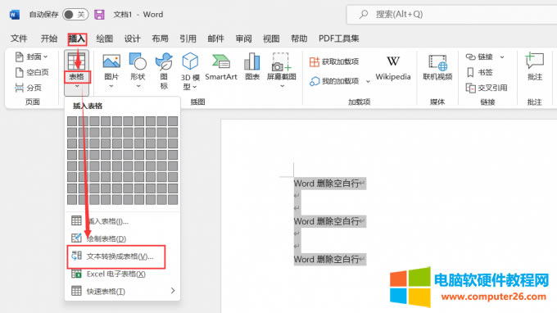Open the Wikipedia add-in
Screen dimensions: 557x313
click(393, 67)
